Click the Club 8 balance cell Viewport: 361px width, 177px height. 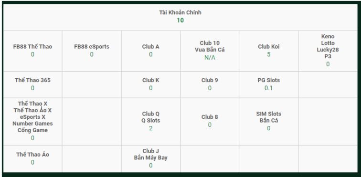210,121
